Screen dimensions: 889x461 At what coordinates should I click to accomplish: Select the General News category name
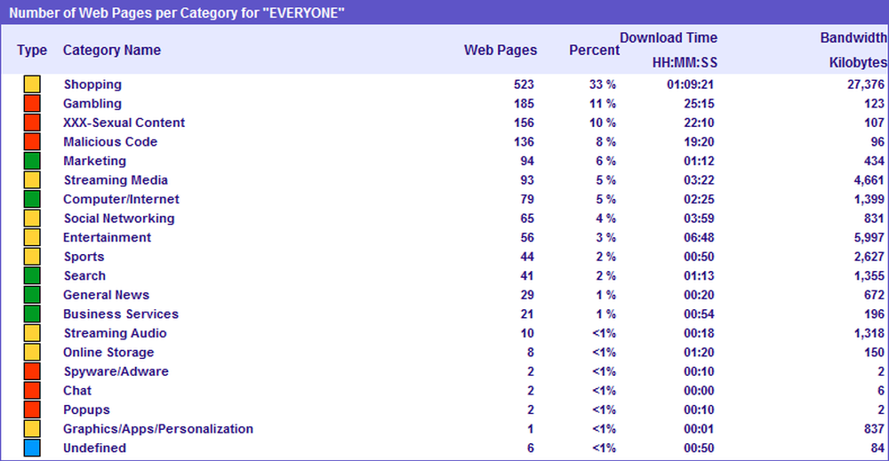point(106,295)
